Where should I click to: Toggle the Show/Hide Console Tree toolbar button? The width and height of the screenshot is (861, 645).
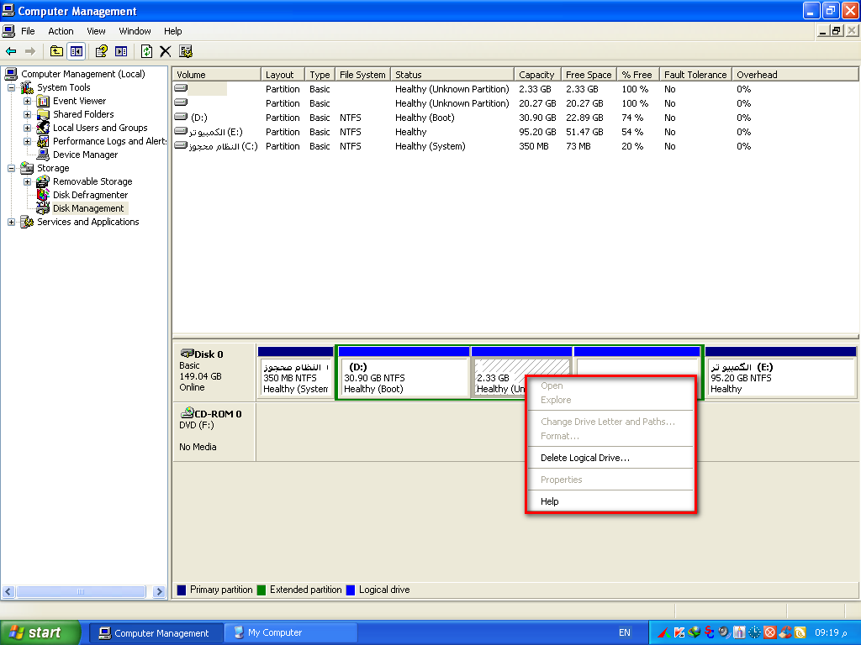pyautogui.click(x=77, y=51)
